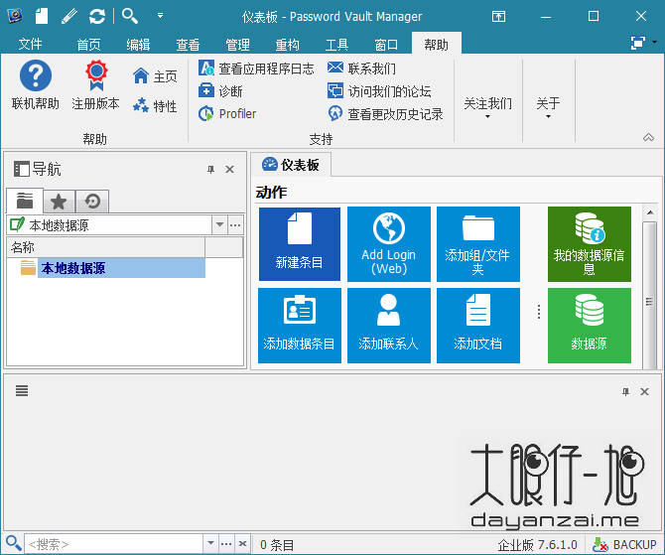Click the 名称 column header

(106, 247)
